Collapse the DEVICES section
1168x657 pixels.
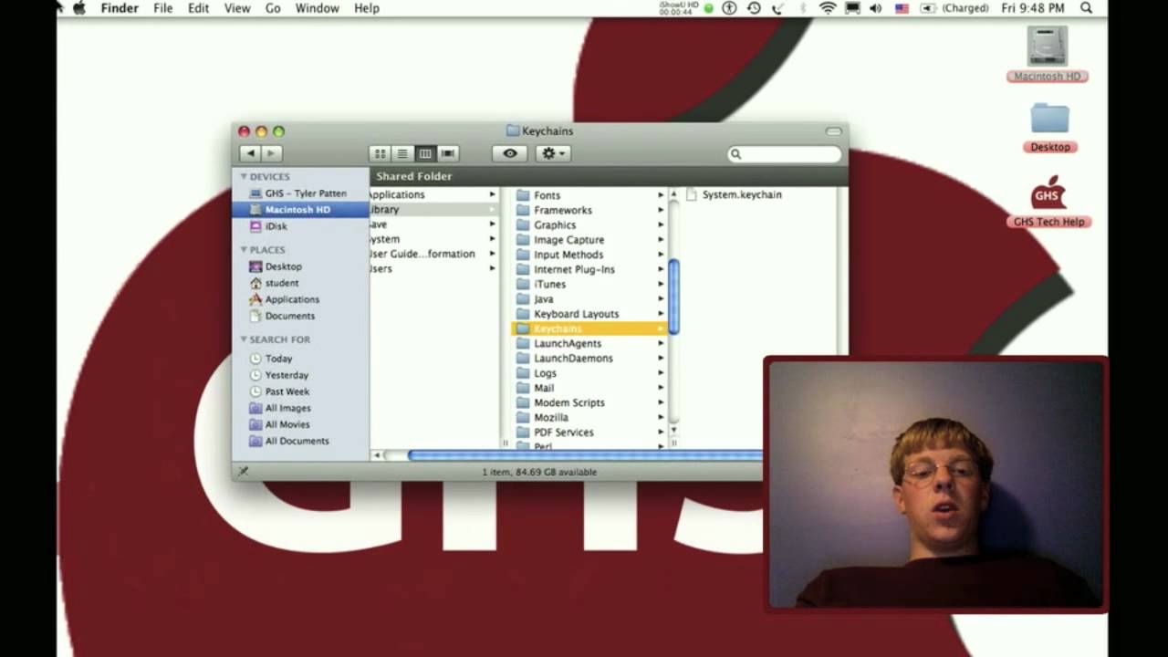click(244, 176)
